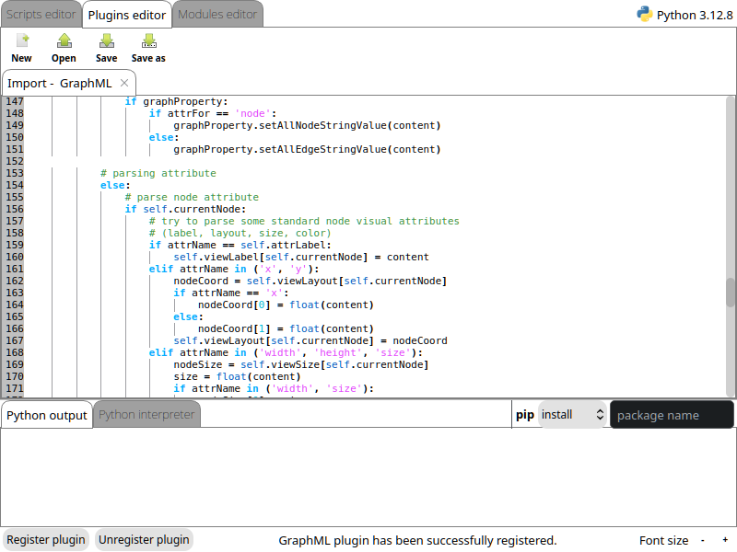Screen dimensions: 737x552
Task: Click the Register plugin button
Action: [x=46, y=540]
